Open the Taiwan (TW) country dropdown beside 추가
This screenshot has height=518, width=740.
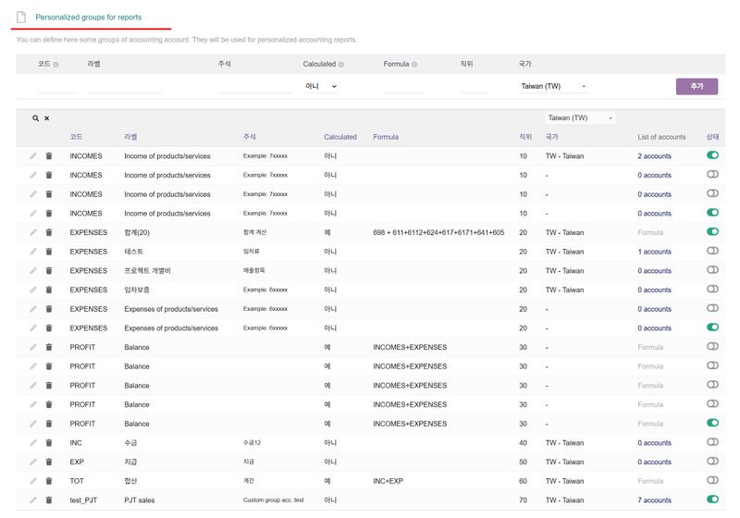point(553,86)
